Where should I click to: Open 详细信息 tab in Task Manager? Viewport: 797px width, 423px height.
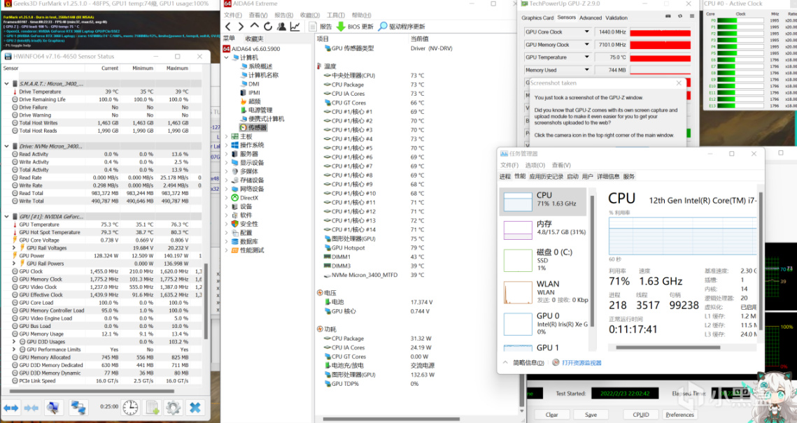point(608,176)
